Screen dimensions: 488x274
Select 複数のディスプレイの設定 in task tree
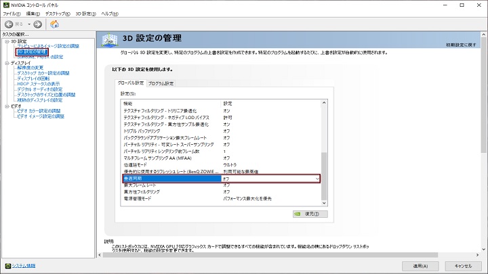click(40, 100)
